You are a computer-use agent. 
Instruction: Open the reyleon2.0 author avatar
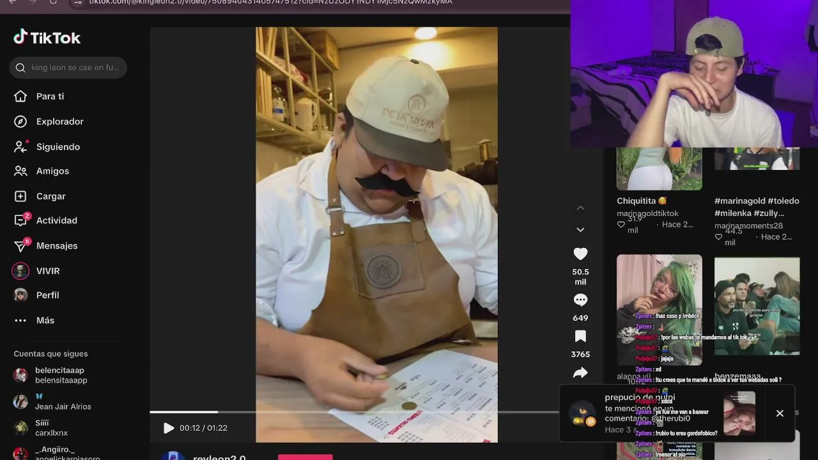173,456
